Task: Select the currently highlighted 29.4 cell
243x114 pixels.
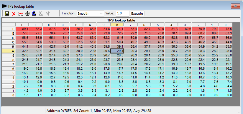Action: pos(117,51)
